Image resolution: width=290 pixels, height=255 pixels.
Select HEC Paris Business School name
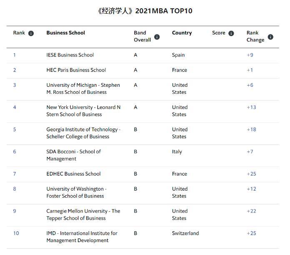pos(76,70)
